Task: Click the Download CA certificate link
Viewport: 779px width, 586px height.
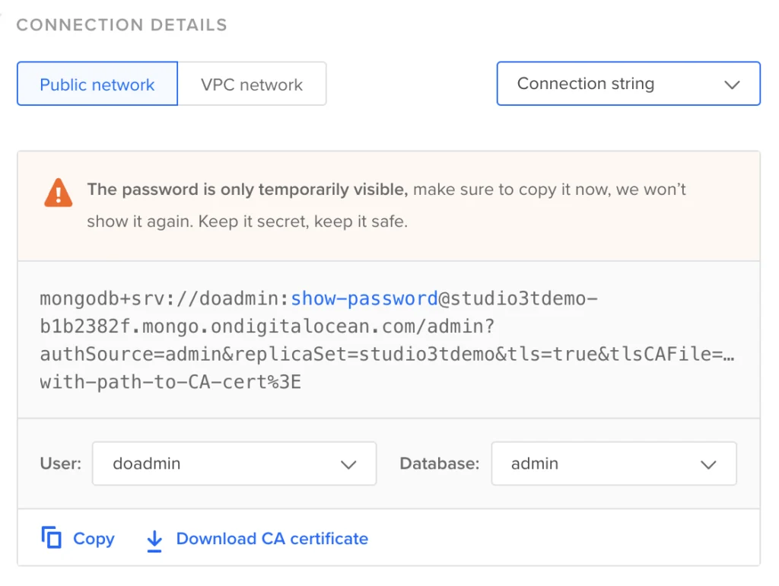Action: (x=272, y=539)
